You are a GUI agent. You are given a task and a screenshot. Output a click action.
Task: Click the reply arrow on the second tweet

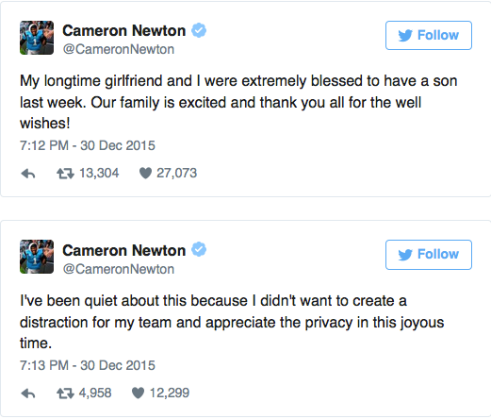point(28,394)
